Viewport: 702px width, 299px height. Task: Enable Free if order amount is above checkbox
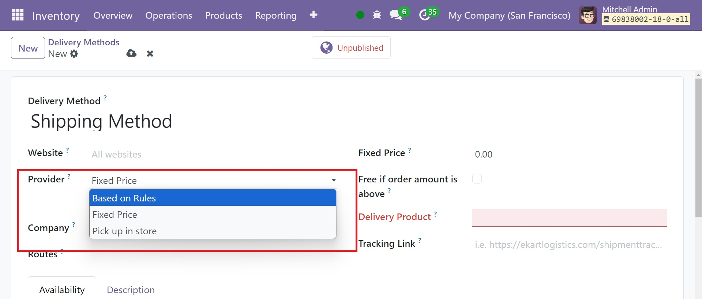click(477, 179)
